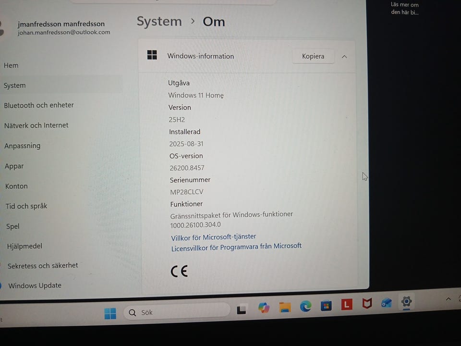Open the red L app icon
This screenshot has height=346, width=461.
click(347, 304)
